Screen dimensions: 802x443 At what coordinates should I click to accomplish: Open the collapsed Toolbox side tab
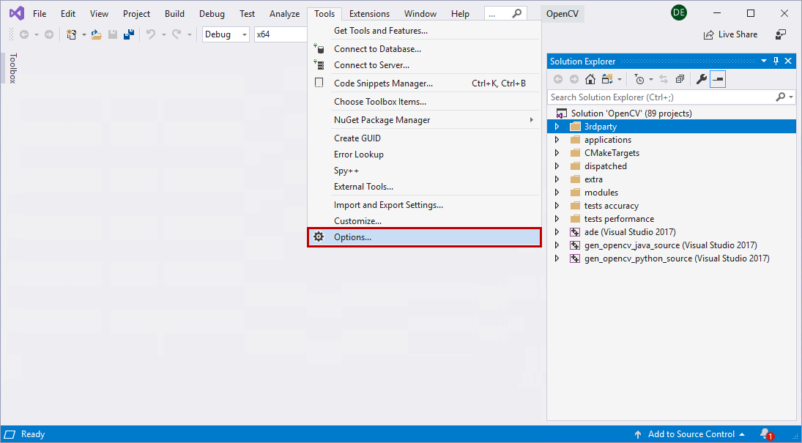point(12,68)
